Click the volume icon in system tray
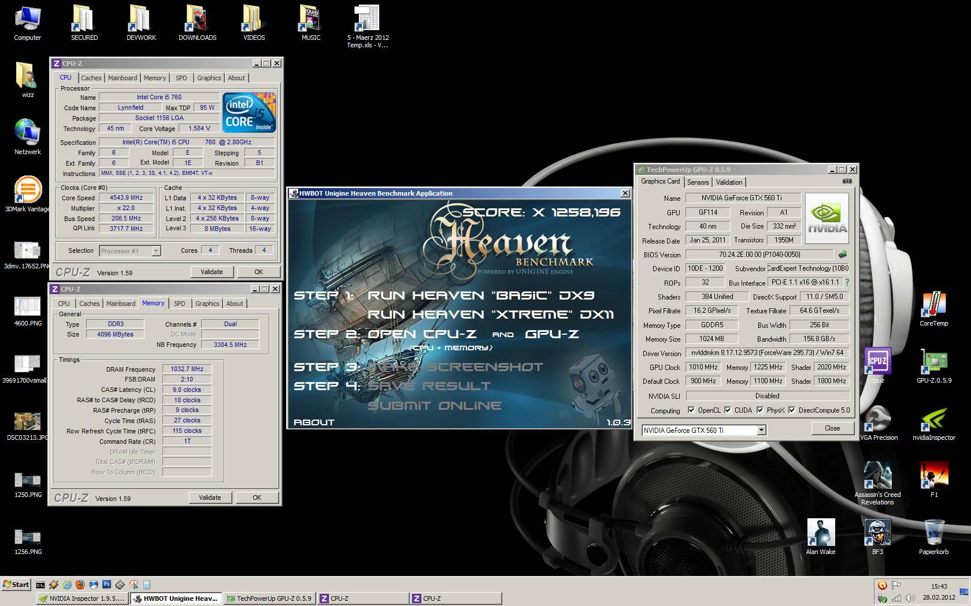The width and height of the screenshot is (971, 606). (x=910, y=598)
